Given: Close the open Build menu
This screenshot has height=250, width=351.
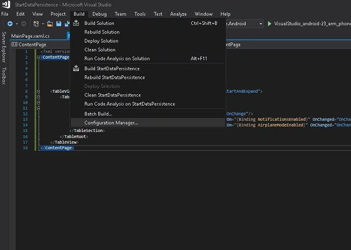Looking at the screenshot, I should coord(79,14).
